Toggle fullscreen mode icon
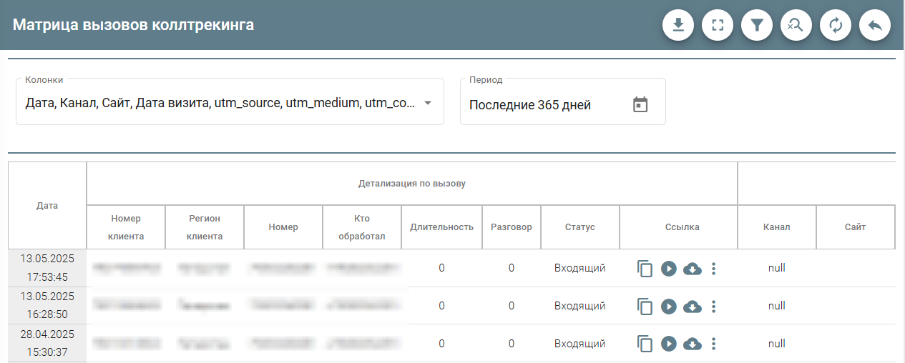 click(x=718, y=26)
